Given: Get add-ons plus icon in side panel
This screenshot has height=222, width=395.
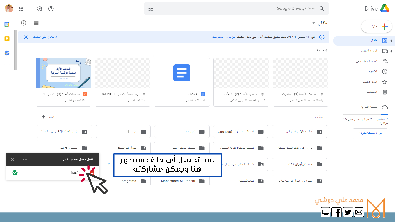Looking at the screenshot, I should point(7,76).
